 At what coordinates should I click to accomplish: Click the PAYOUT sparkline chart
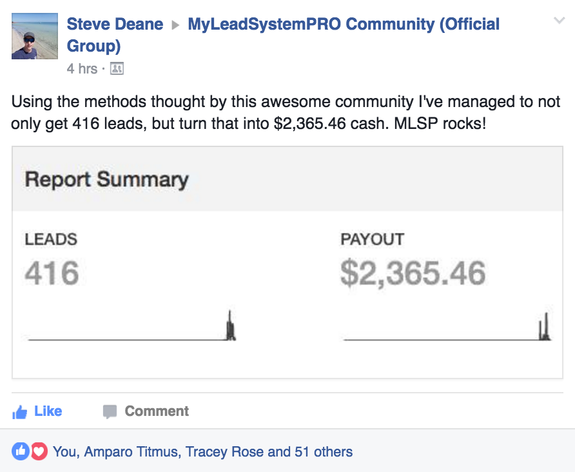coord(447,326)
